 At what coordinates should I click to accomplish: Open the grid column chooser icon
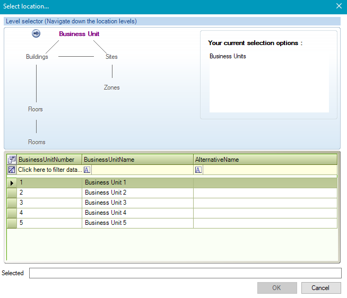pos(12,160)
